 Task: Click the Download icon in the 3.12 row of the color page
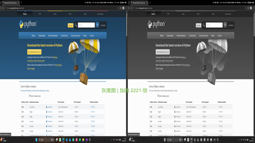[x=47, y=121]
